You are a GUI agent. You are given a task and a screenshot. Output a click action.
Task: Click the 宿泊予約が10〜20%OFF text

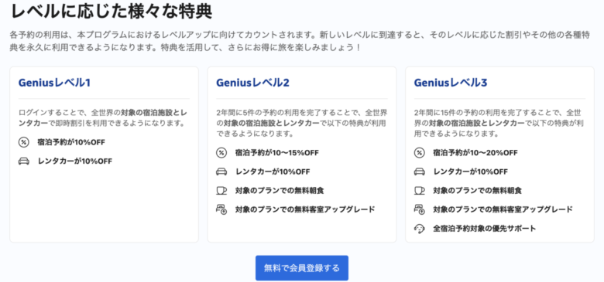click(x=475, y=153)
